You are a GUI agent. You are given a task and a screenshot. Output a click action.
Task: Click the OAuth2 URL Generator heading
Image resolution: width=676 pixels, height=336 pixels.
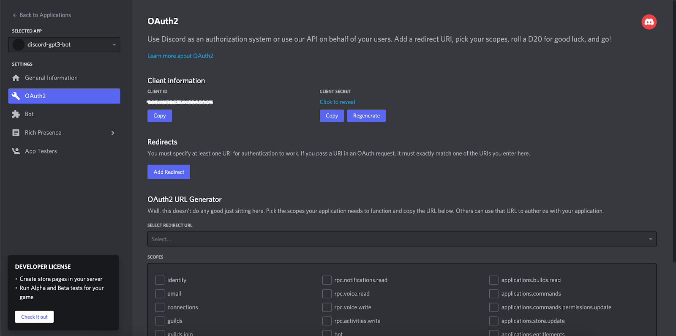(184, 199)
